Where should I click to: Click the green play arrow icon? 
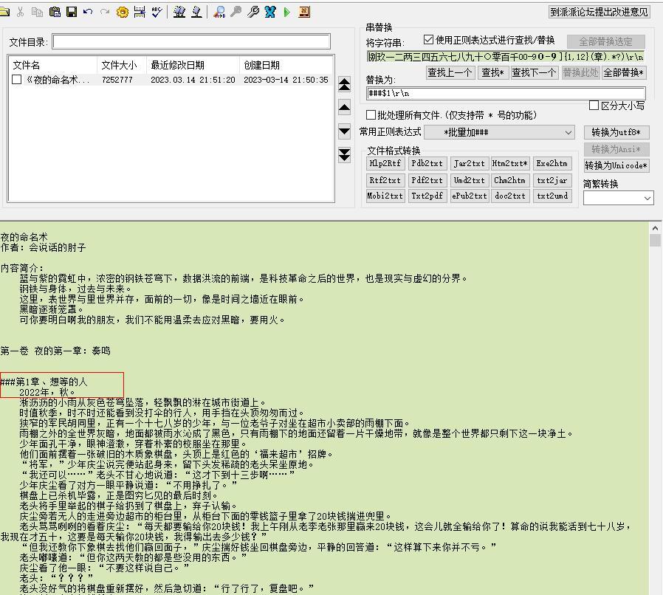286,12
